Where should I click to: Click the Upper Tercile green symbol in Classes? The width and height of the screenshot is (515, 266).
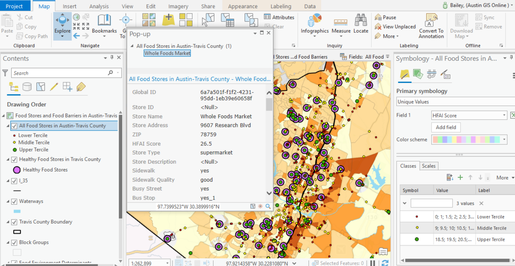417,239
